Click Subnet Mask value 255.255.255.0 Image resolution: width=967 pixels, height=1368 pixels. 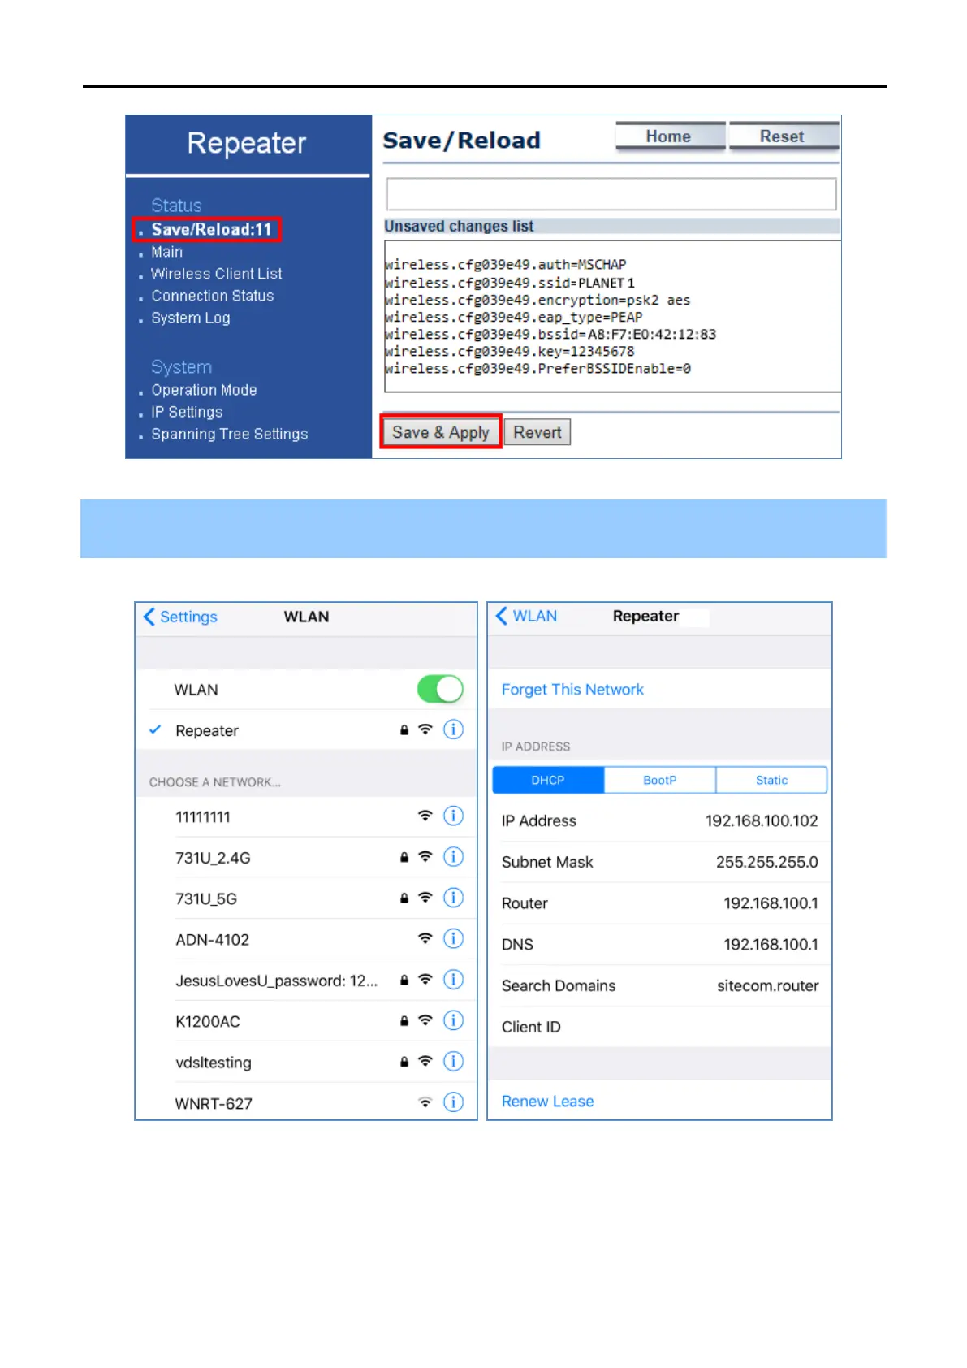tap(766, 862)
